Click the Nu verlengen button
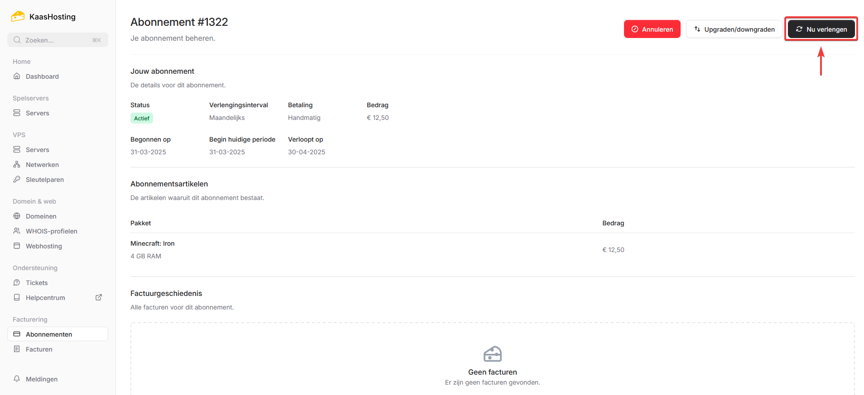Viewport: 864px width, 395px height. coord(821,29)
